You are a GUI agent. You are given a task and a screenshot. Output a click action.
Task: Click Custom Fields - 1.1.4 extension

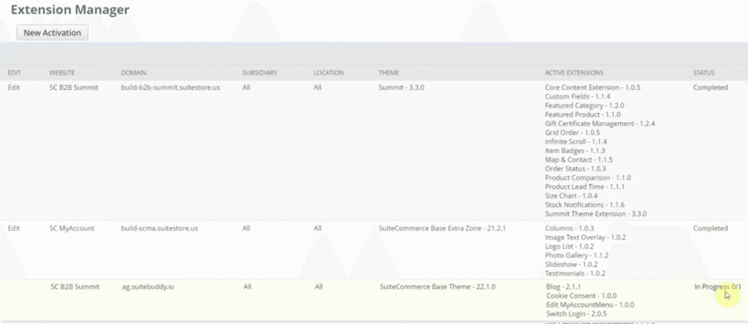578,97
